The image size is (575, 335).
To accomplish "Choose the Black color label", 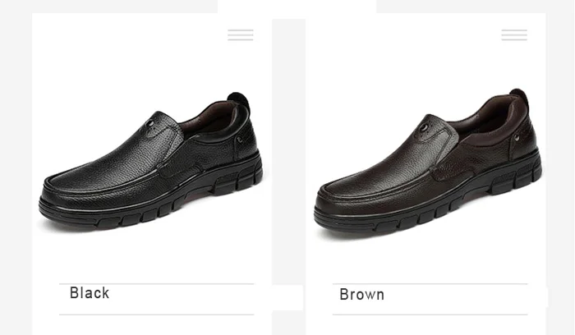I will (x=90, y=293).
